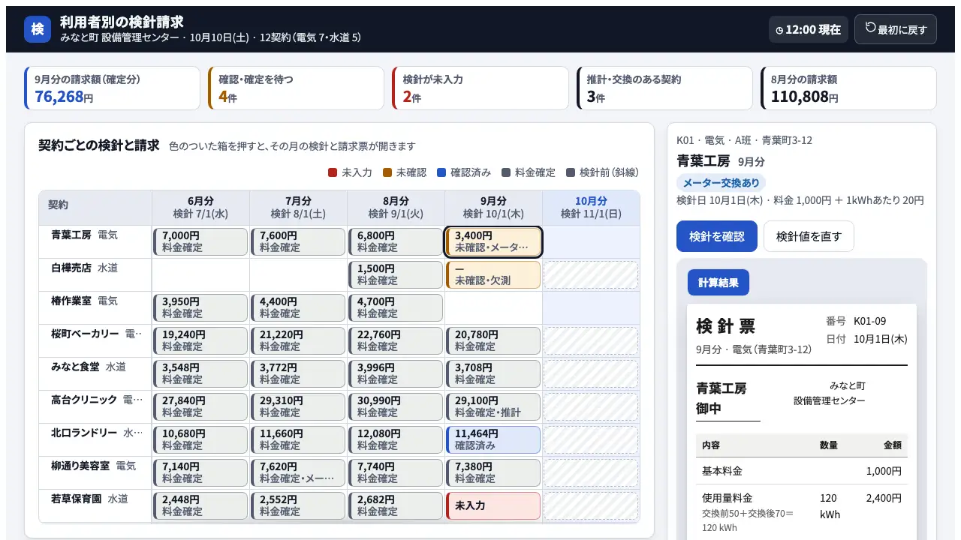Reset using the 最初に戻す button
The image size is (961, 540).
tap(895, 29)
